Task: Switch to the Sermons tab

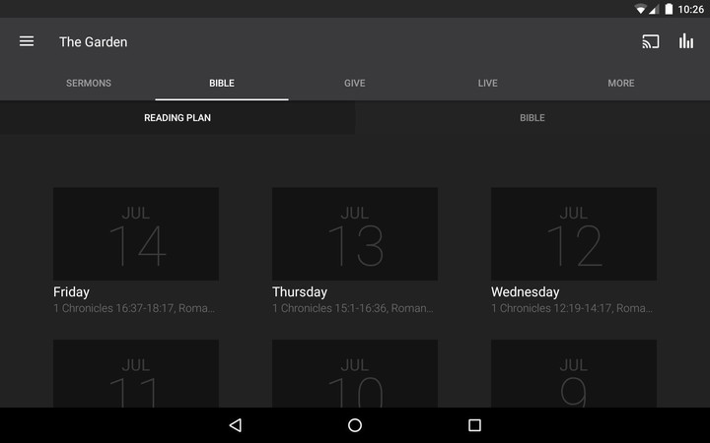Action: pyautogui.click(x=89, y=84)
